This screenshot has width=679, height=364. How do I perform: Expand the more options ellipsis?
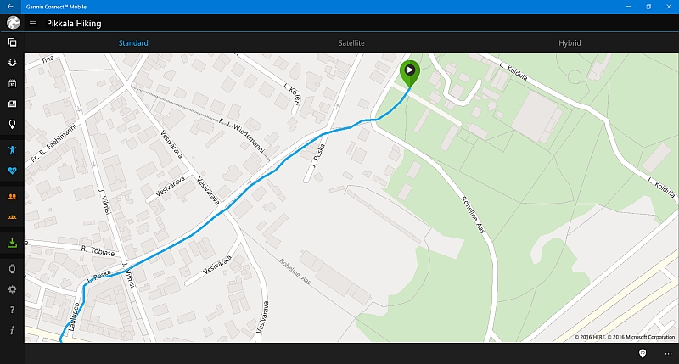668,354
